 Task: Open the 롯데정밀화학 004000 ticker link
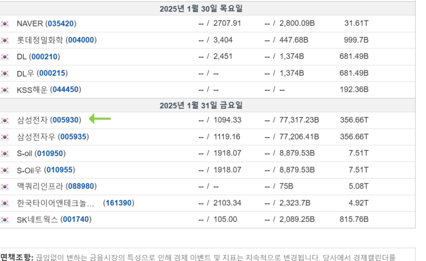pos(81,40)
